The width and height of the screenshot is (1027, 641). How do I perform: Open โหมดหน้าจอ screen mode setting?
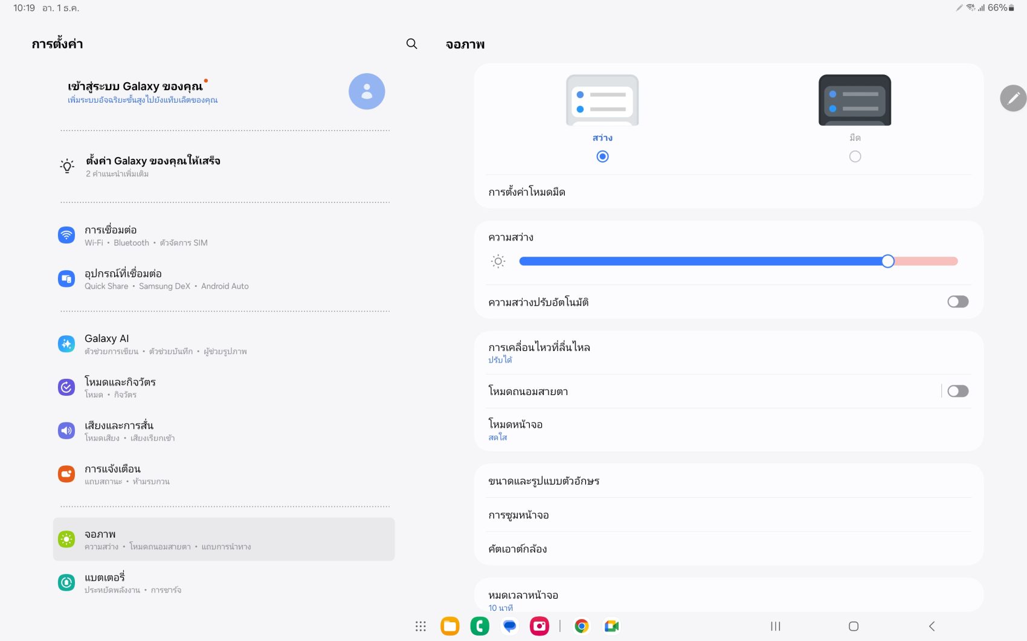[729, 430]
